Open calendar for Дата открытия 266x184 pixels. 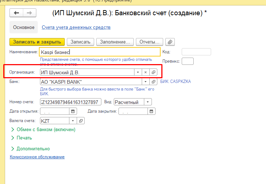pos(73,111)
